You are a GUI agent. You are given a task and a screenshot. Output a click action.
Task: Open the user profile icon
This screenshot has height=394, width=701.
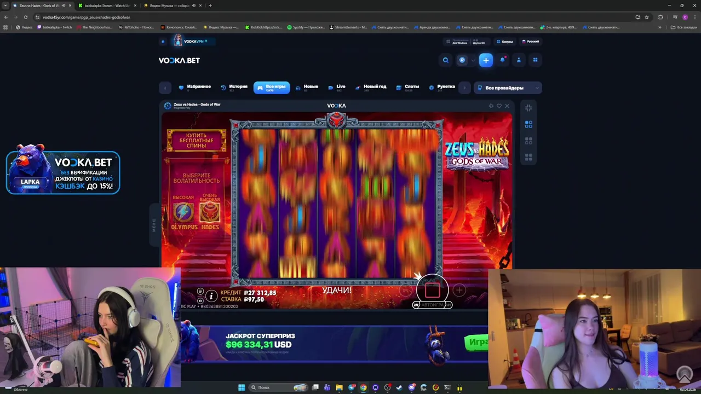(519, 60)
